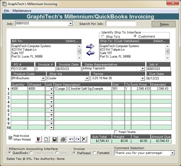
Task: Choose the DataPro Infinity interface option
Action: (x=31, y=153)
